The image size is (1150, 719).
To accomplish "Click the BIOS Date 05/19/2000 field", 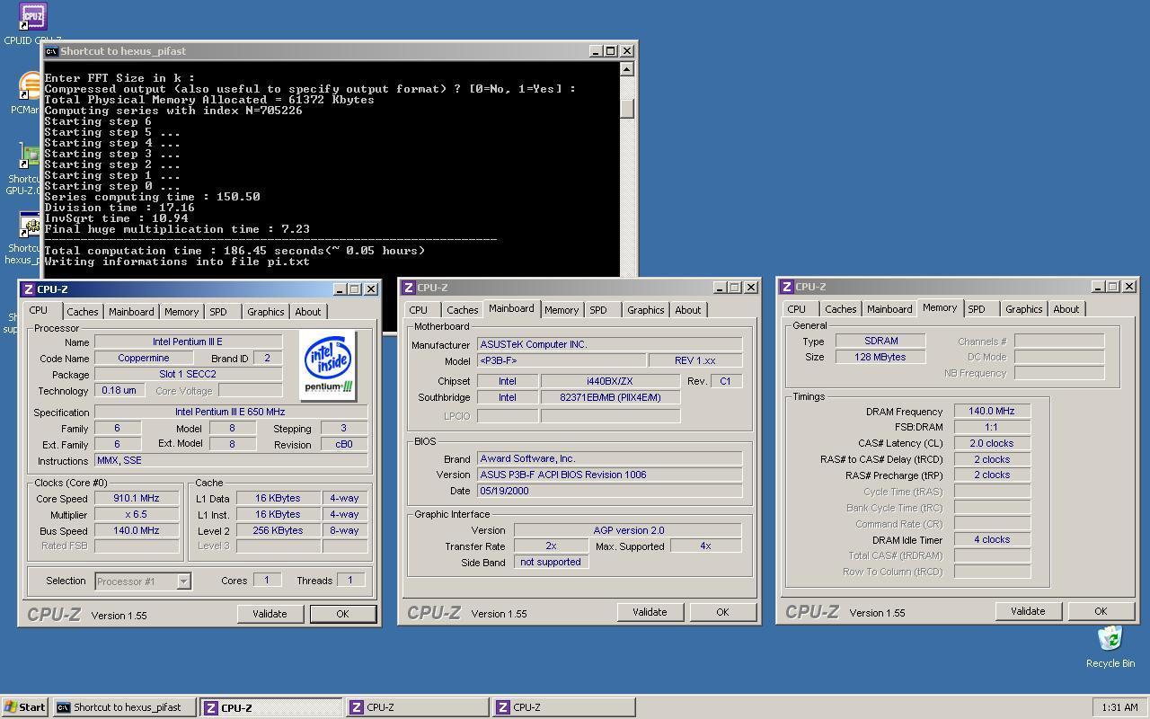I will [x=610, y=491].
